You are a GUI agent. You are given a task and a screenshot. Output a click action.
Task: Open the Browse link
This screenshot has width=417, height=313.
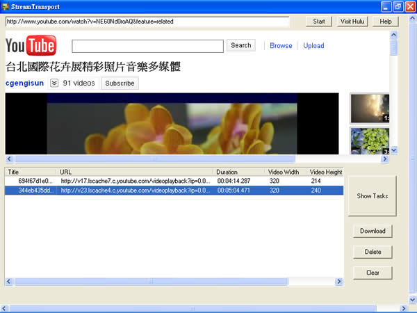point(281,46)
